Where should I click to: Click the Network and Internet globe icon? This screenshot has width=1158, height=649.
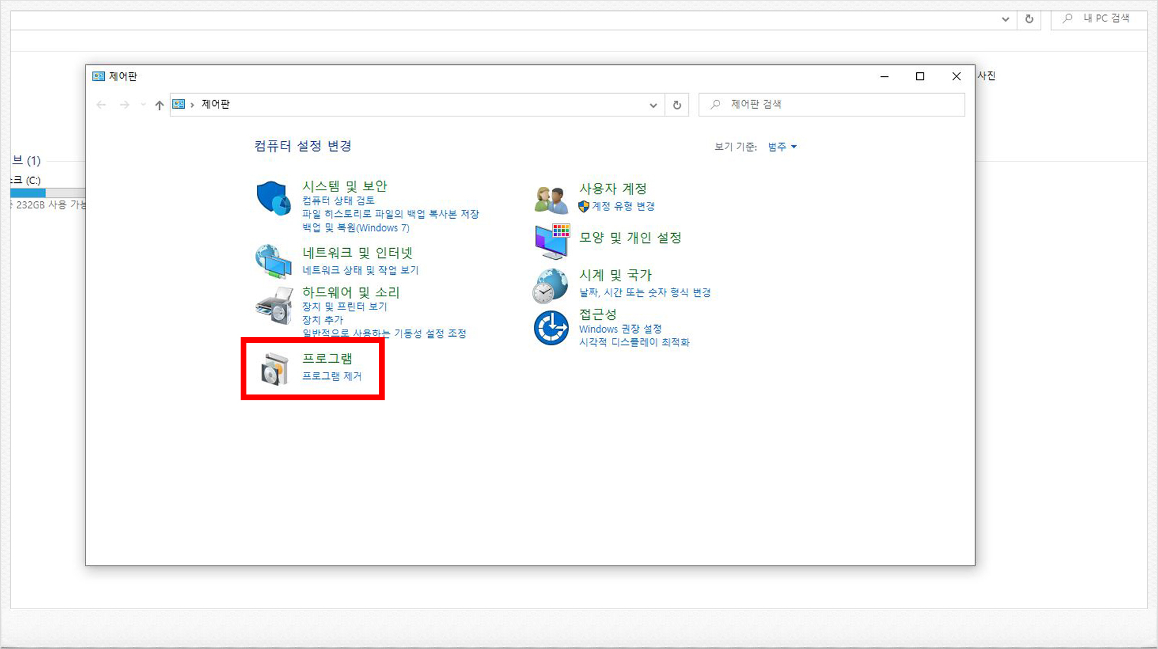click(x=273, y=261)
